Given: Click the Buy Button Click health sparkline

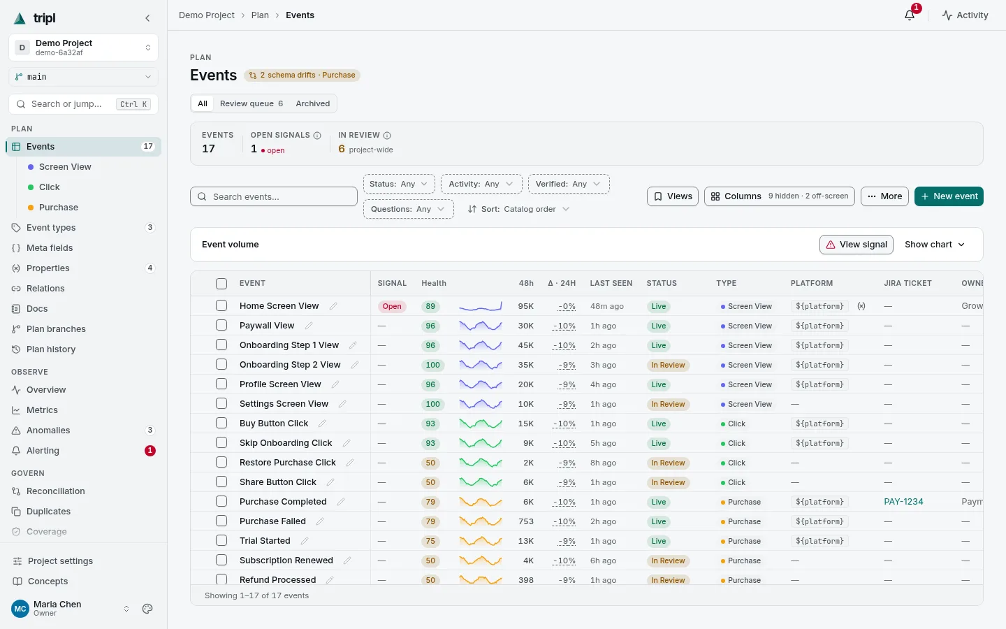Looking at the screenshot, I should click(x=481, y=424).
